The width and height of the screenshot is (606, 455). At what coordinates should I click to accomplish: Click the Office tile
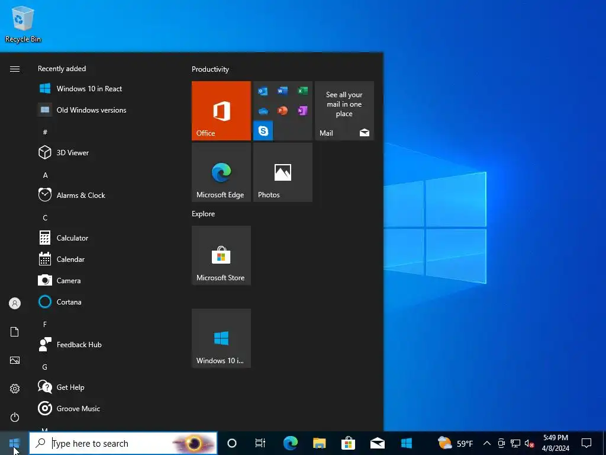(x=221, y=111)
